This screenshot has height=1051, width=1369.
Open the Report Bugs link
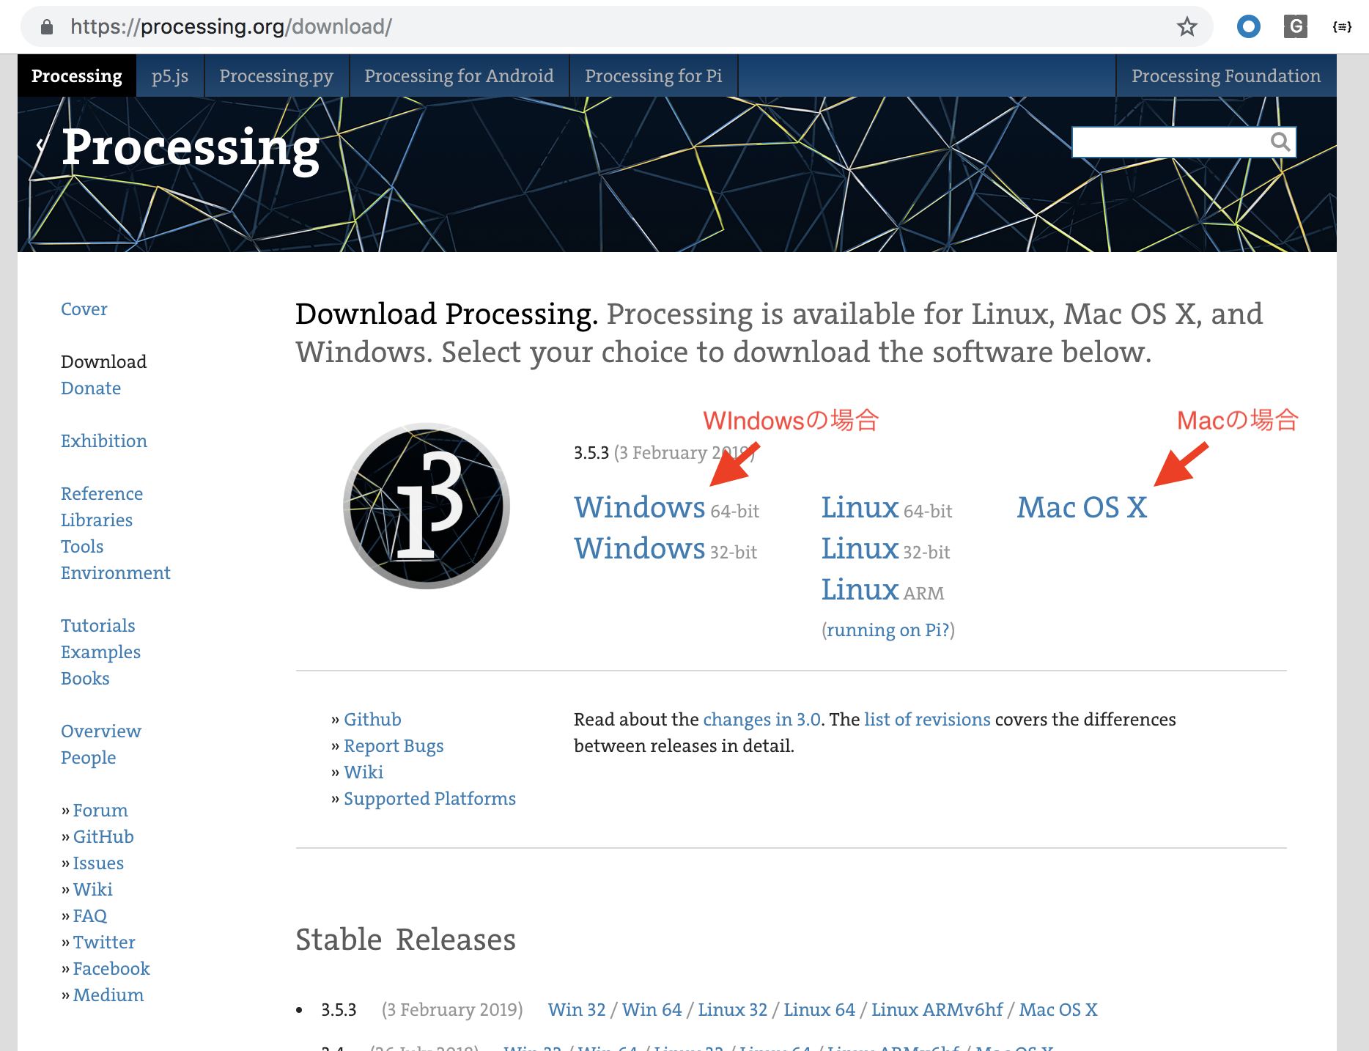coord(394,746)
